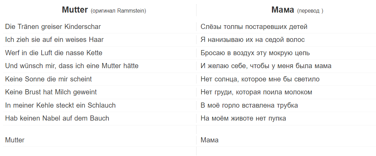Click translation "Я нанизываю их на седой волос"
This screenshot has height=156, width=376.
[252, 40]
